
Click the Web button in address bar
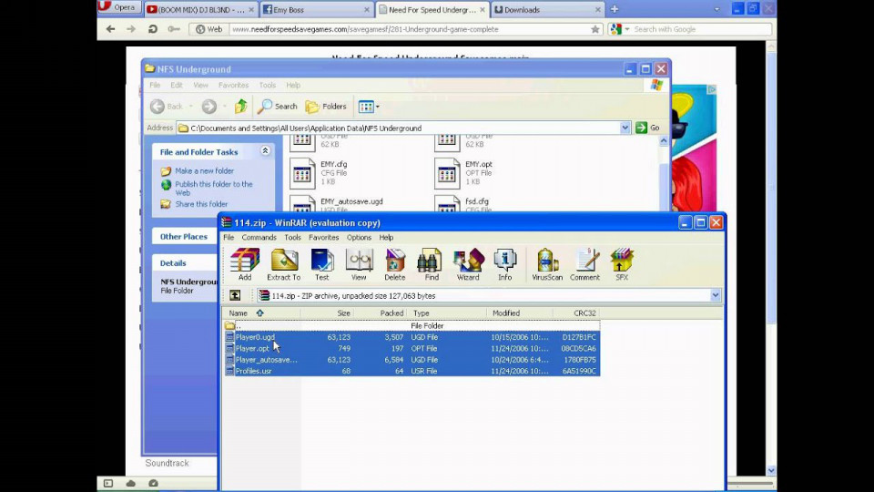208,29
